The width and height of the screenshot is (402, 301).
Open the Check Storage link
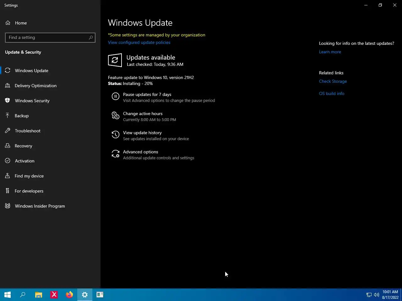[333, 81]
